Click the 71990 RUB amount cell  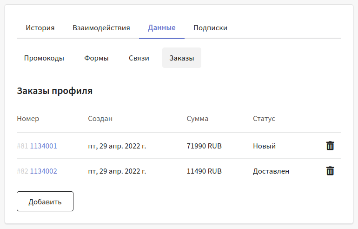(204, 146)
